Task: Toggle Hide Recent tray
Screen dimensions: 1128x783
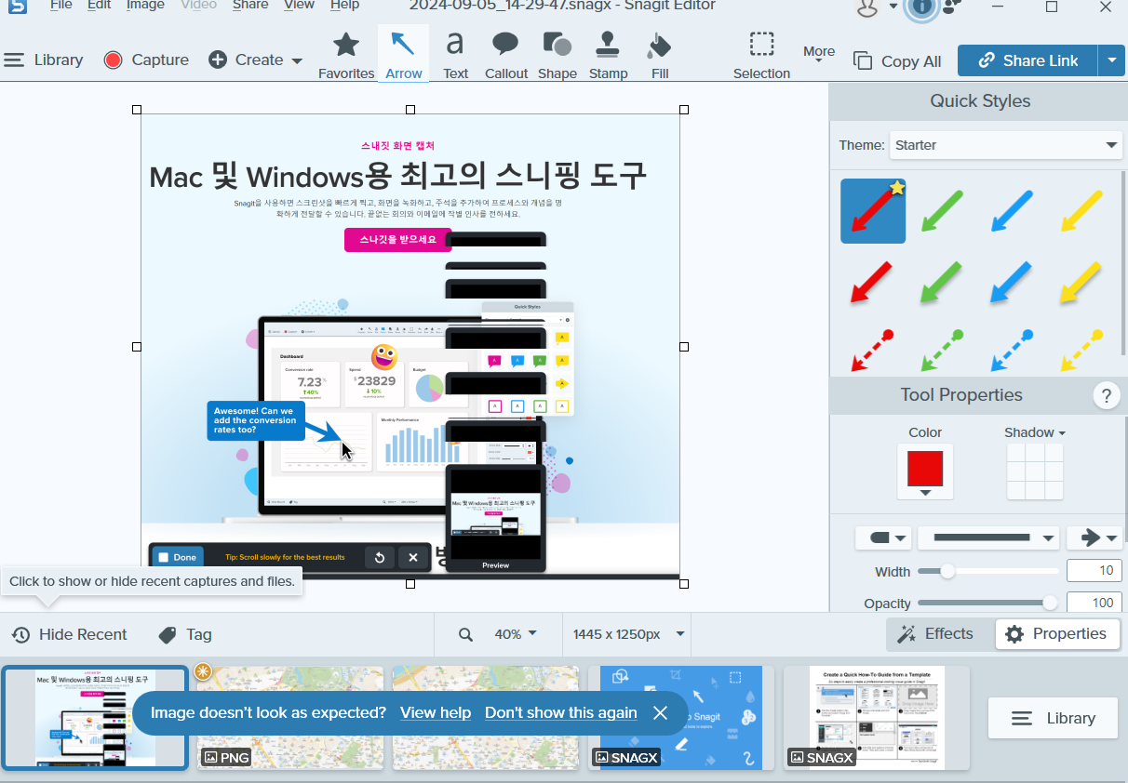Action: click(70, 634)
